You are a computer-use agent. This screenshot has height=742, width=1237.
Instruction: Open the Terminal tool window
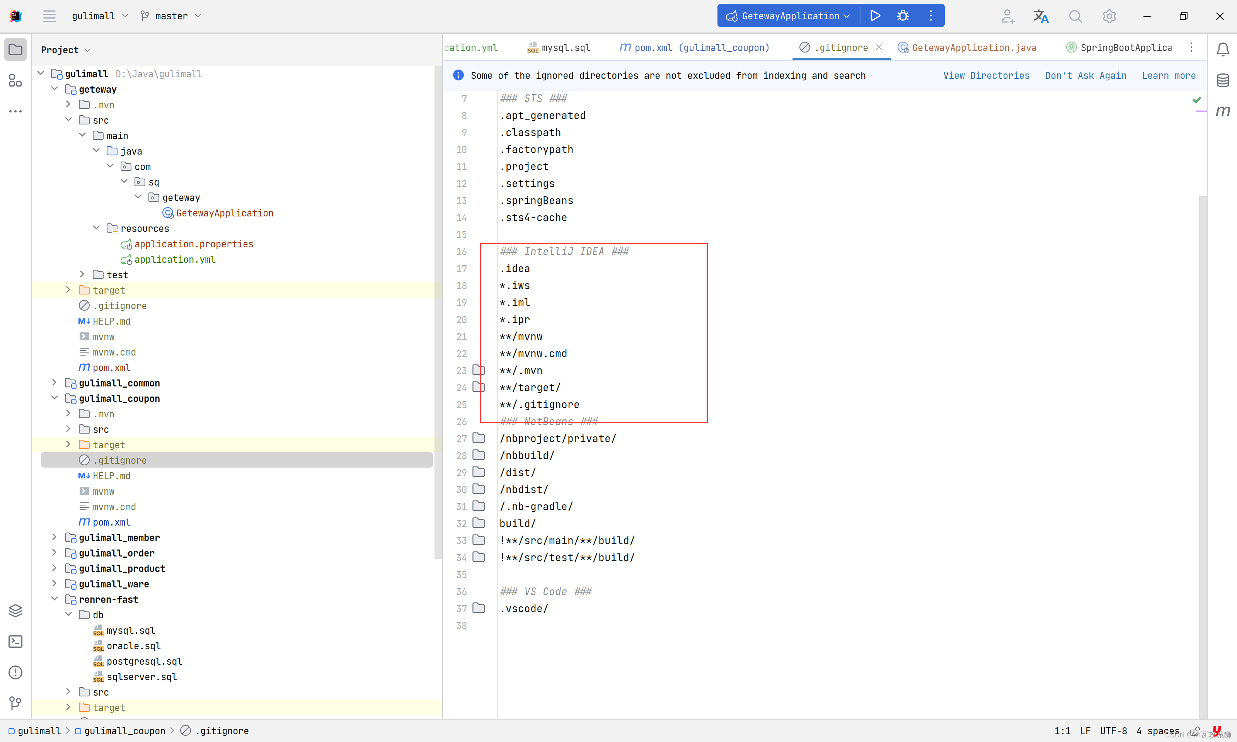tap(15, 642)
